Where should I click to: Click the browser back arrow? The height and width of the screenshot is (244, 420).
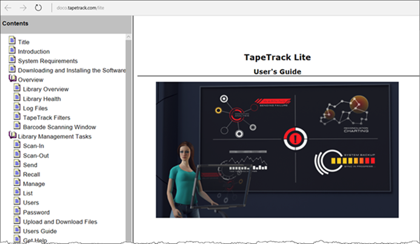point(8,8)
